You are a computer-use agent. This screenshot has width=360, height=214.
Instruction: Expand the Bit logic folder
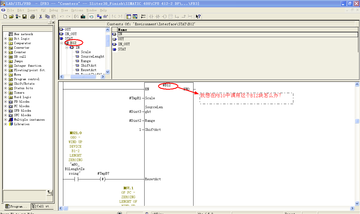tap(6, 39)
